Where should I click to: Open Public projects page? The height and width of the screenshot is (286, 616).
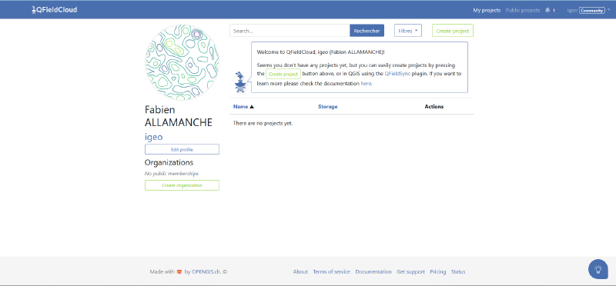tap(523, 10)
